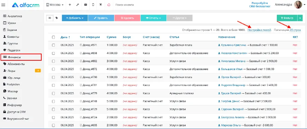Expand the arrow next to Фильтр
This screenshot has height=129, width=307.
300,18
